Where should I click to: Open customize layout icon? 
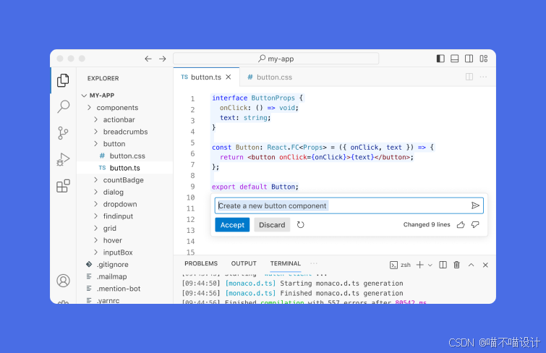[x=484, y=59]
